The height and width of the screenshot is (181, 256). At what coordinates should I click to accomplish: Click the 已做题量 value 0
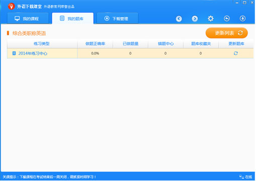pyautogui.click(x=130, y=53)
